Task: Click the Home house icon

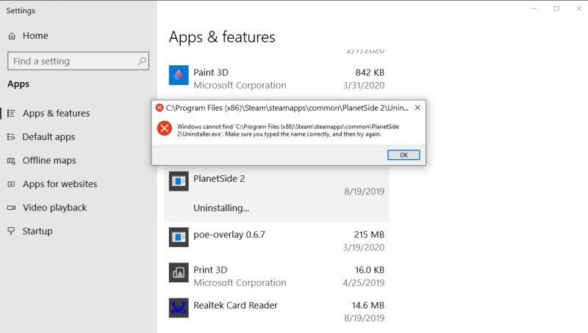Action: (12, 36)
